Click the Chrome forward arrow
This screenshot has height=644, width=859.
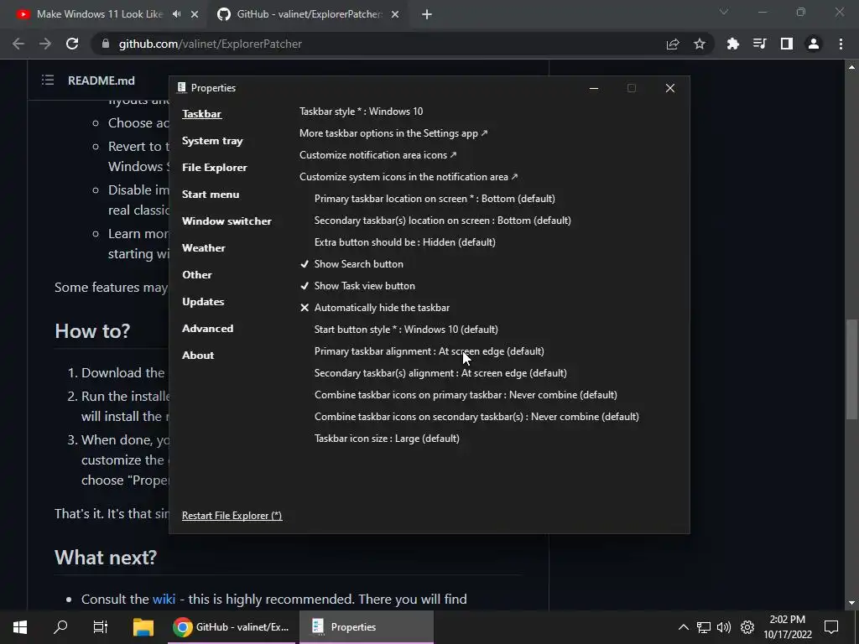45,44
